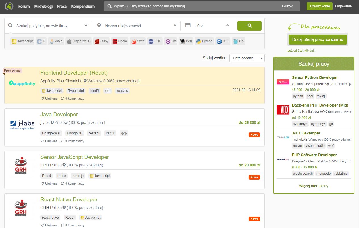Open PHP Software Developer sidebar offer
The image size is (359, 228).
[314, 155]
